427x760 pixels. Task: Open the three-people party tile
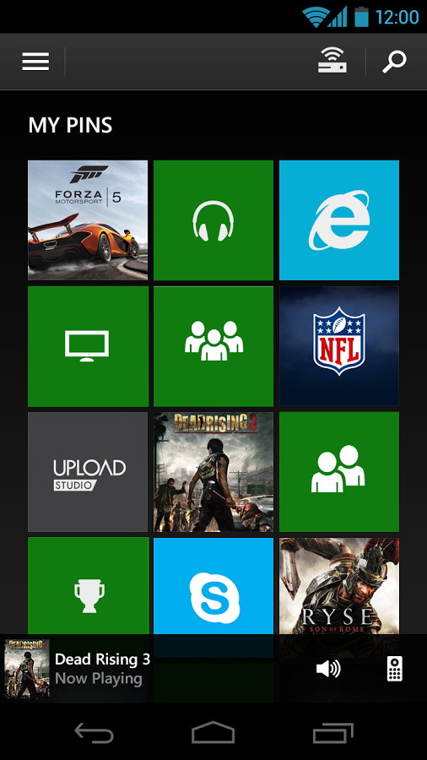click(x=213, y=346)
